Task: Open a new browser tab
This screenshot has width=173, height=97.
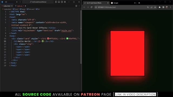Action: (139, 3)
